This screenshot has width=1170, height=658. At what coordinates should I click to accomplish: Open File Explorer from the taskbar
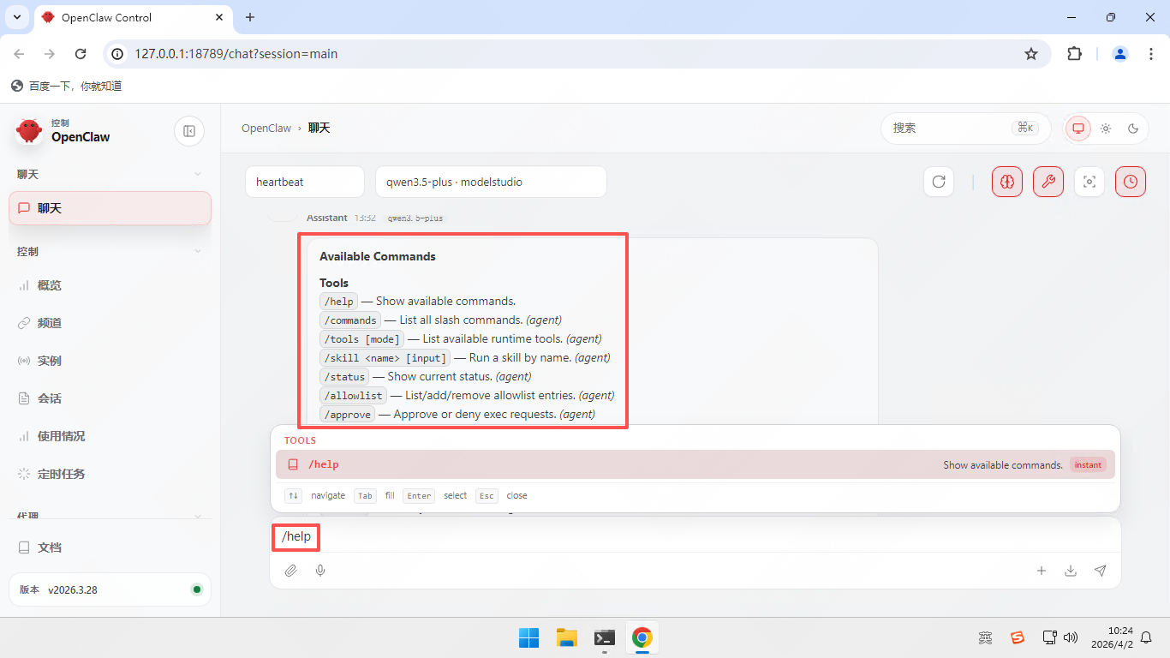[x=566, y=637]
